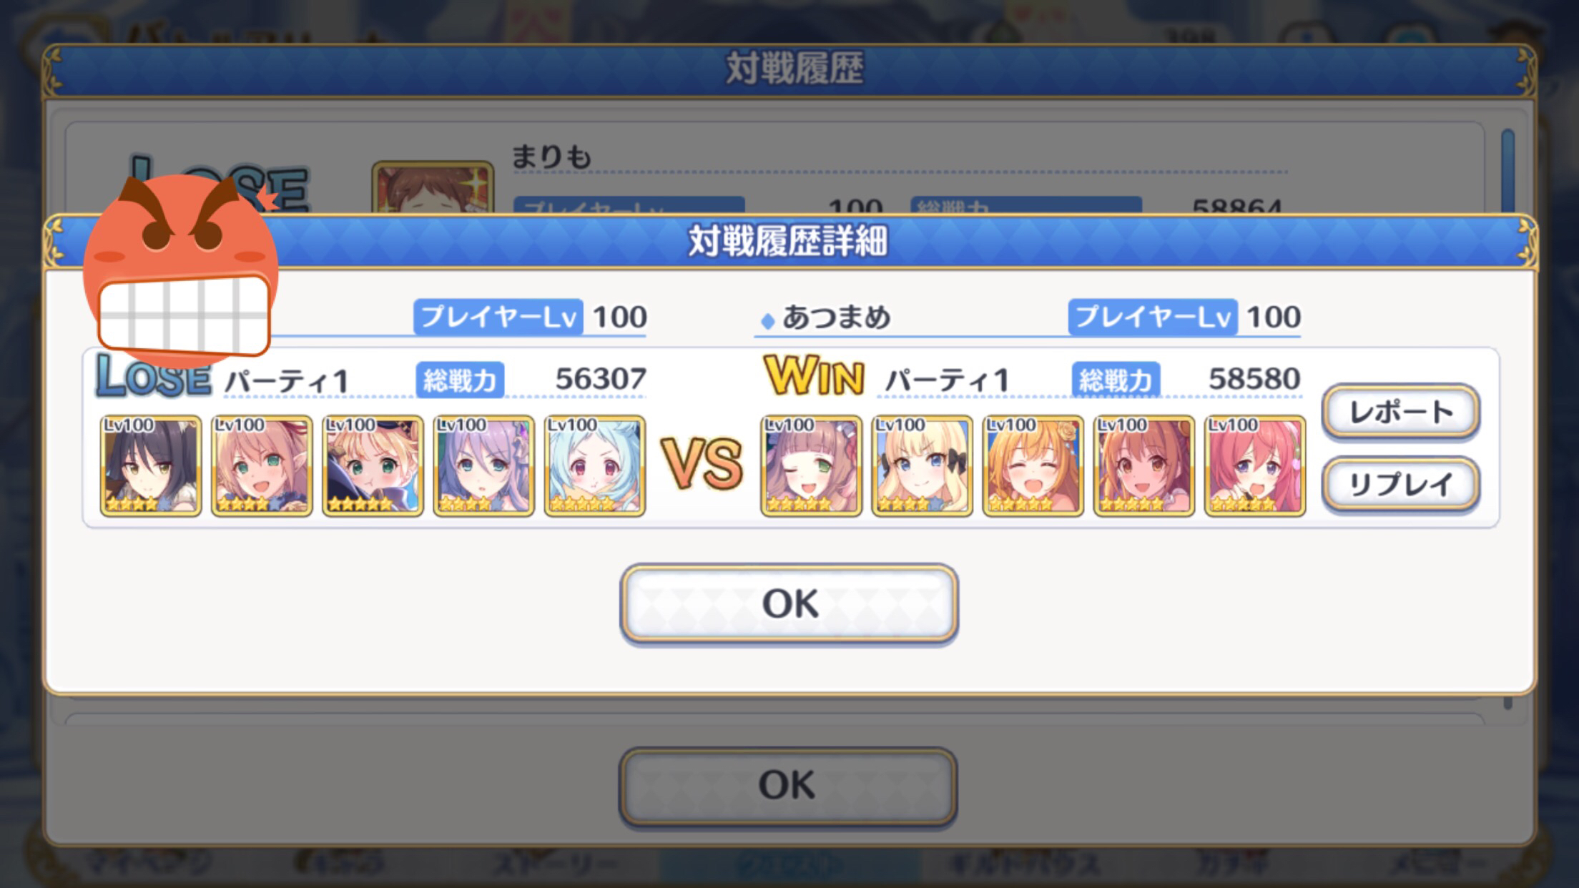Open the winking brown-haired character in winning party
Viewport: 1579px width, 888px height.
(x=811, y=465)
